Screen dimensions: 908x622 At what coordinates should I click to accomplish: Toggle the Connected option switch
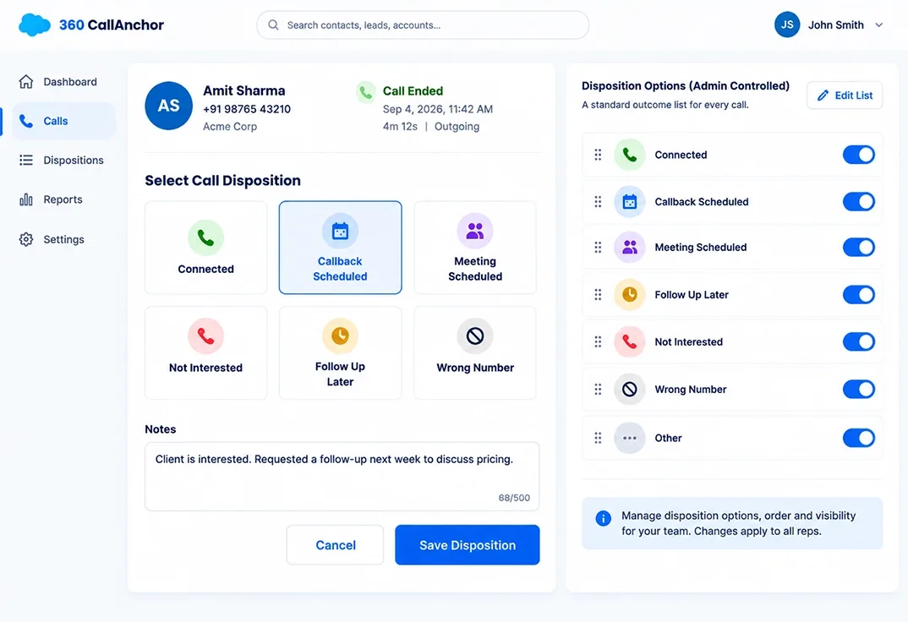coord(859,155)
